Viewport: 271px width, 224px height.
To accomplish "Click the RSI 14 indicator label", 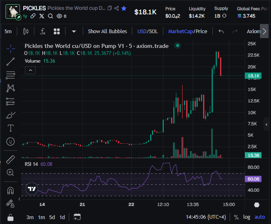I will click(x=31, y=164).
